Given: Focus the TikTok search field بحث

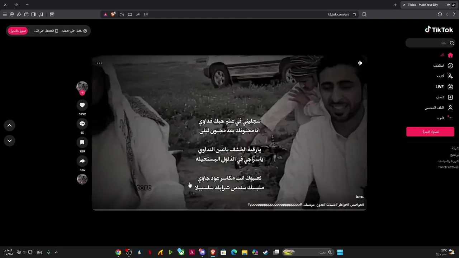Looking at the screenshot, I should pyautogui.click(x=430, y=43).
